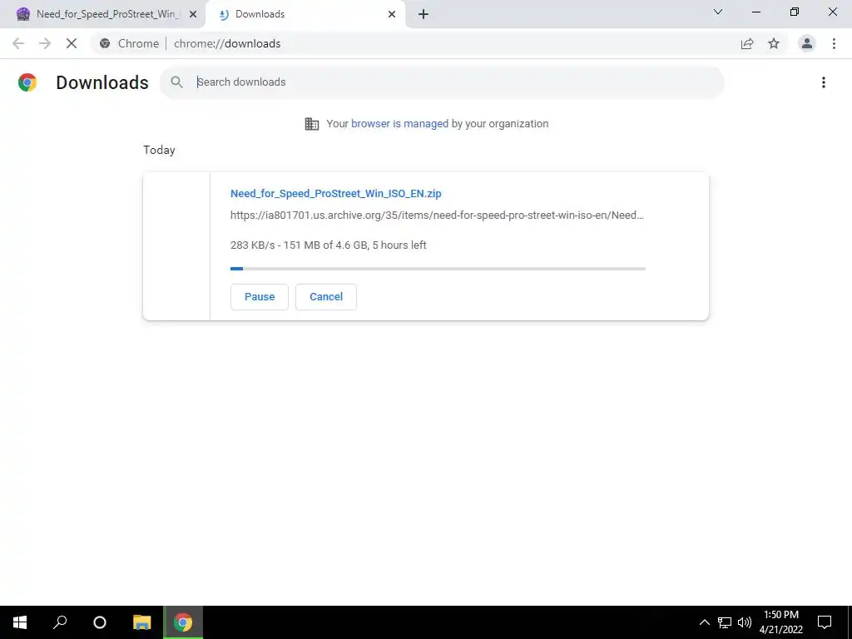Open the volume speaker tray icon
The width and height of the screenshot is (852, 639).
(745, 622)
